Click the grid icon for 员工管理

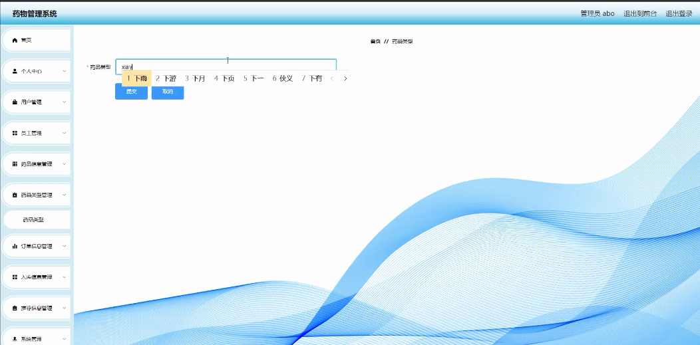pos(15,133)
